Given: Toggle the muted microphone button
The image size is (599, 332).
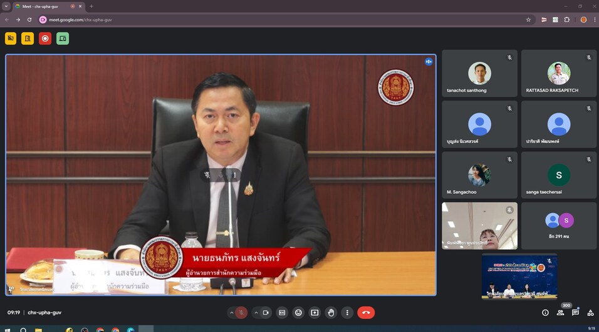Looking at the screenshot, I should (x=241, y=313).
